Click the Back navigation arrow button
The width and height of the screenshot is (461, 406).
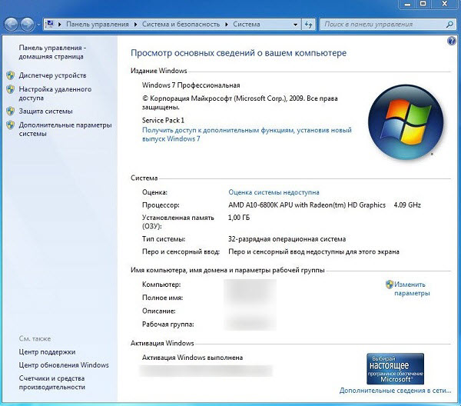(x=12, y=25)
